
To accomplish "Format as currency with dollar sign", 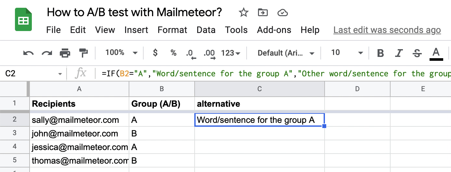I will coord(155,53).
